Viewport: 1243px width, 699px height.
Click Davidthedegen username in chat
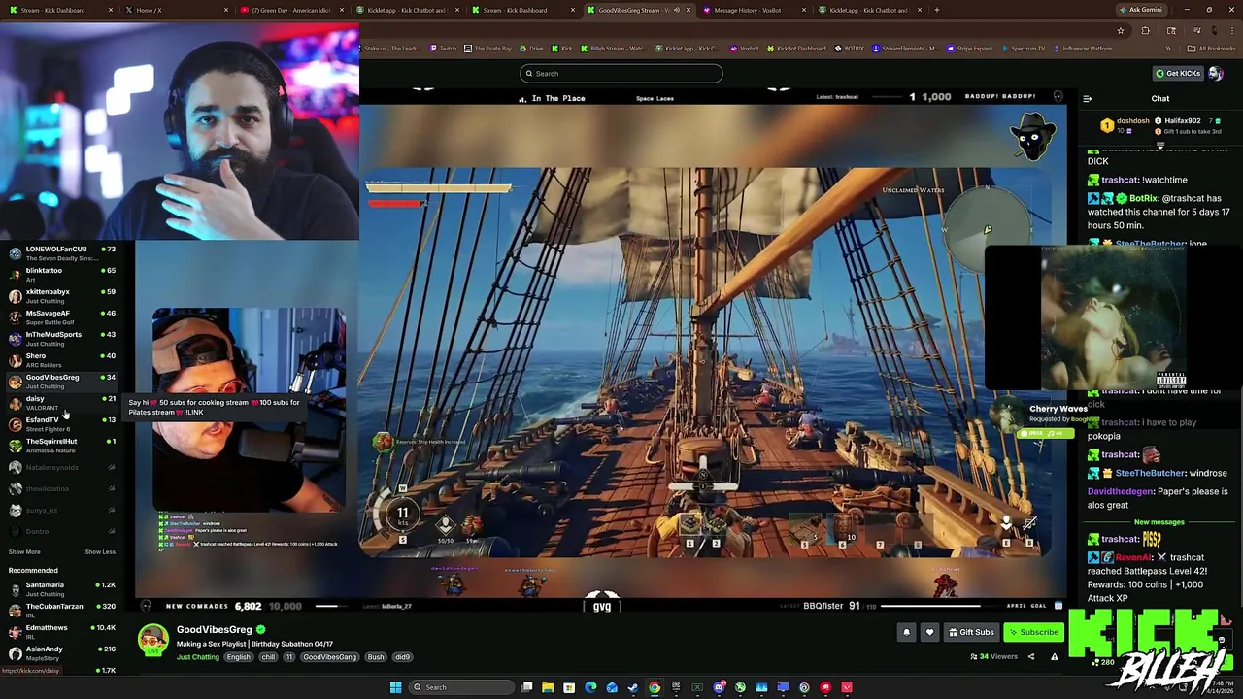(x=1120, y=491)
